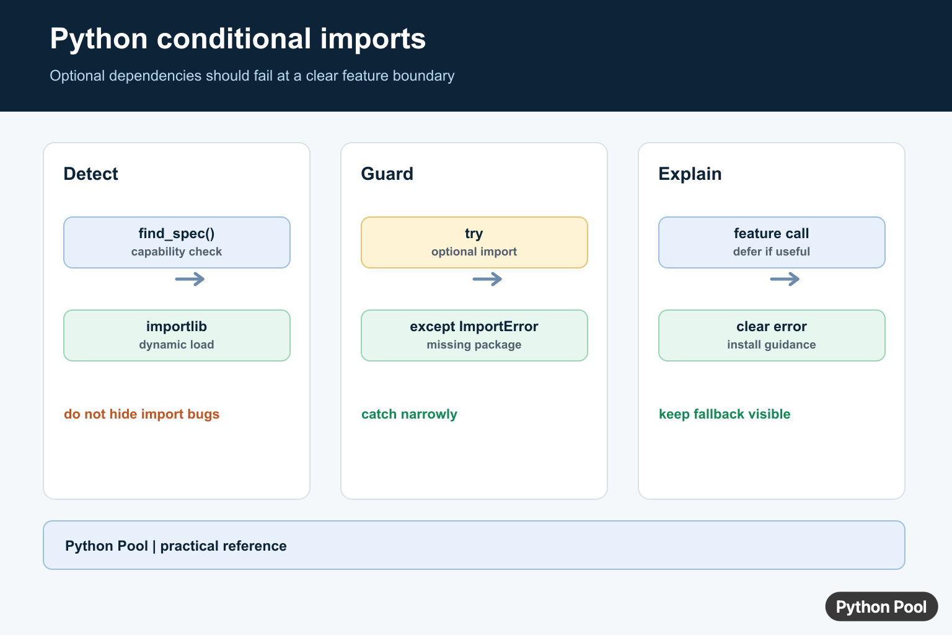
Task: Select the subtitle about optional dependencies
Action: pos(252,76)
